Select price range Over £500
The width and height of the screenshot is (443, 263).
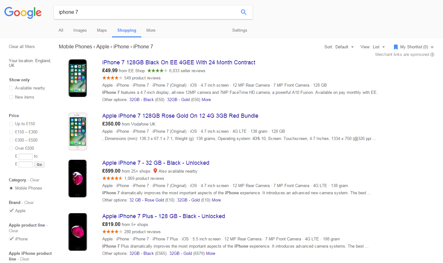click(11, 148)
